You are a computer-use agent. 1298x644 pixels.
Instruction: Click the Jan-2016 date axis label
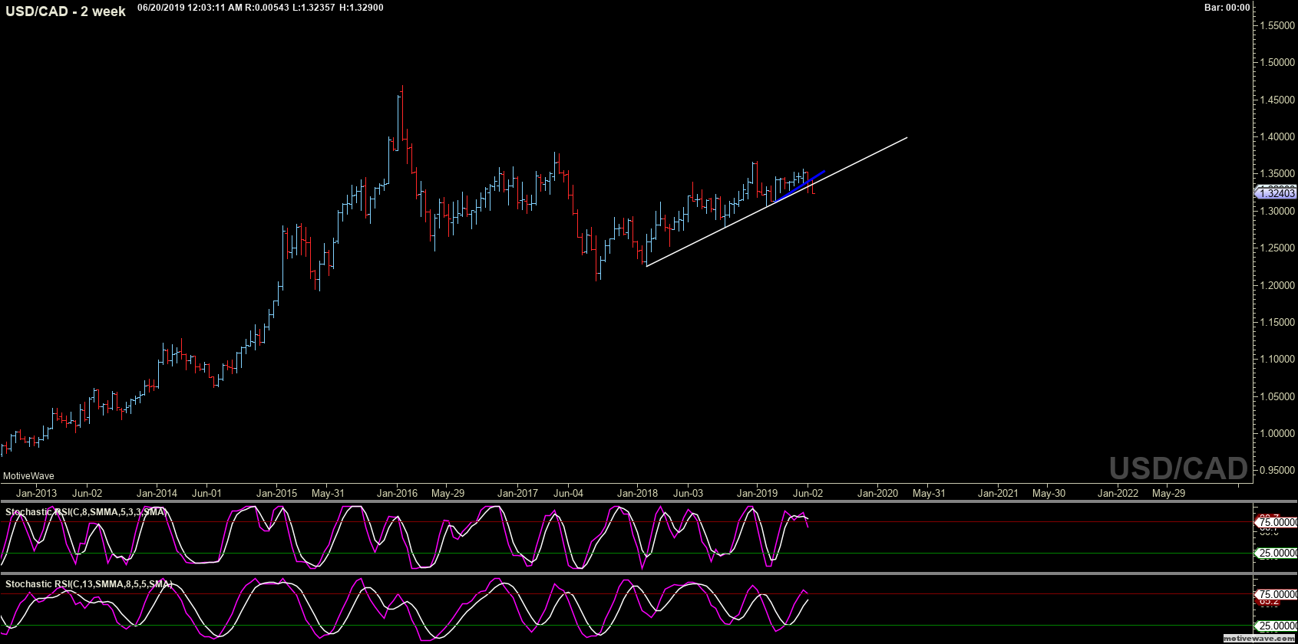pyautogui.click(x=397, y=493)
